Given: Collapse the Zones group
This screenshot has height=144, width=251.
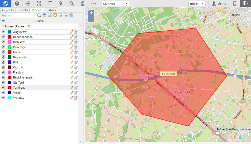Looking at the screenshot, I should [2, 27].
